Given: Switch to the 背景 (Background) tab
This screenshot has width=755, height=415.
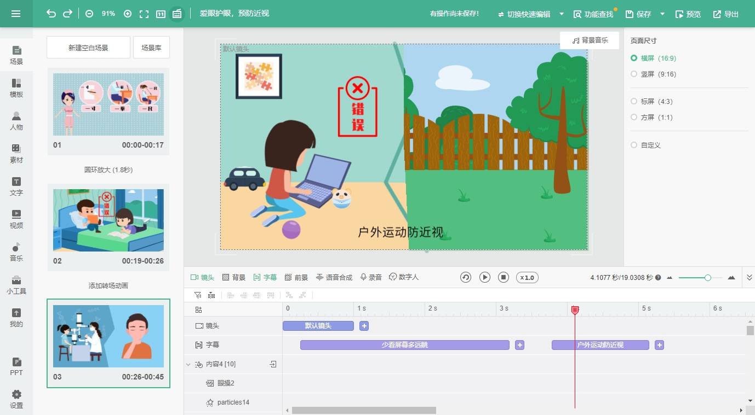Looking at the screenshot, I should tap(234, 277).
